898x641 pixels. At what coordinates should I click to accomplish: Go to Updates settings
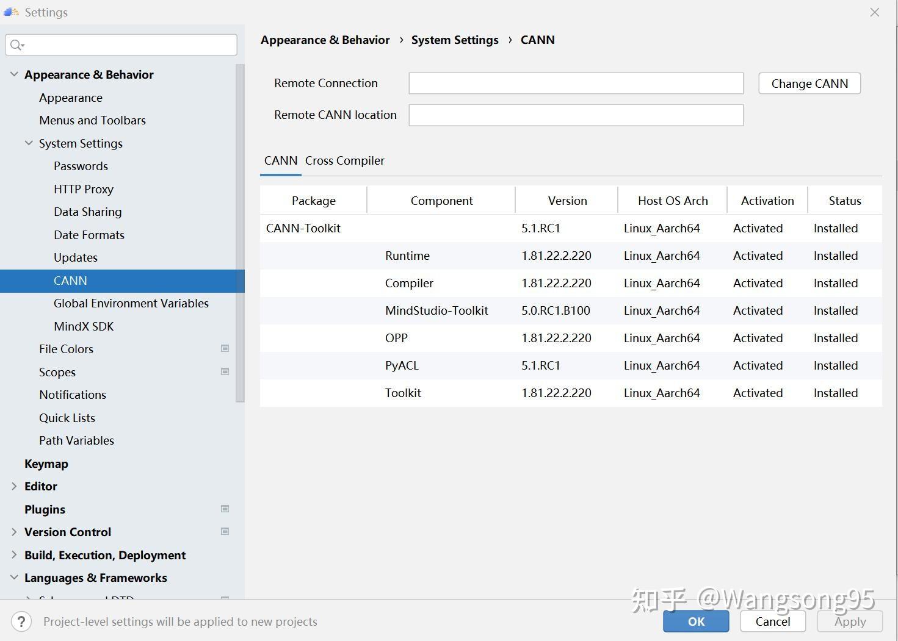point(76,257)
